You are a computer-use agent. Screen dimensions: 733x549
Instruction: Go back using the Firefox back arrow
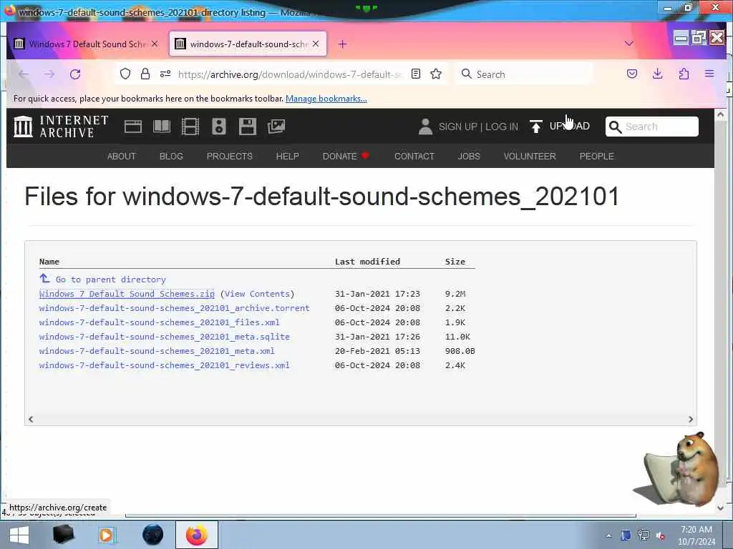(x=24, y=74)
